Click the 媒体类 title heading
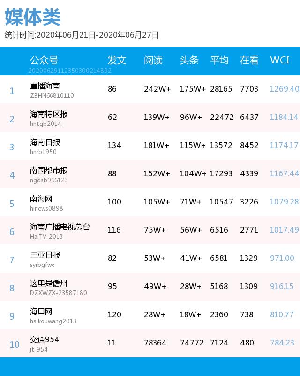The image size is (300, 376). [x=32, y=17]
